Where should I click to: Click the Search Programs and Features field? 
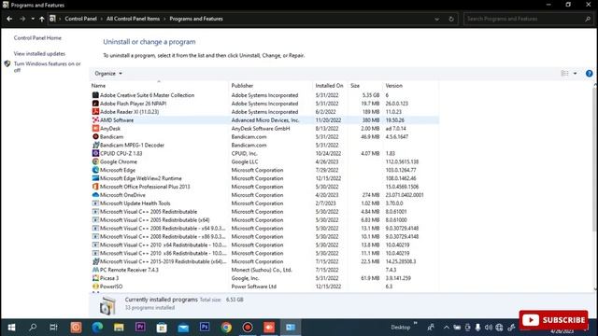[528, 19]
